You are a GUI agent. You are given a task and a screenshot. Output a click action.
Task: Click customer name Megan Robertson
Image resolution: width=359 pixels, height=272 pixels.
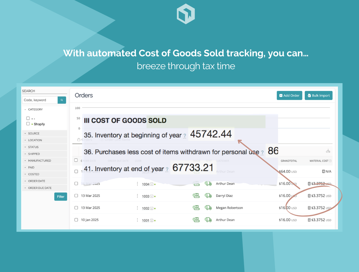coord(229,208)
